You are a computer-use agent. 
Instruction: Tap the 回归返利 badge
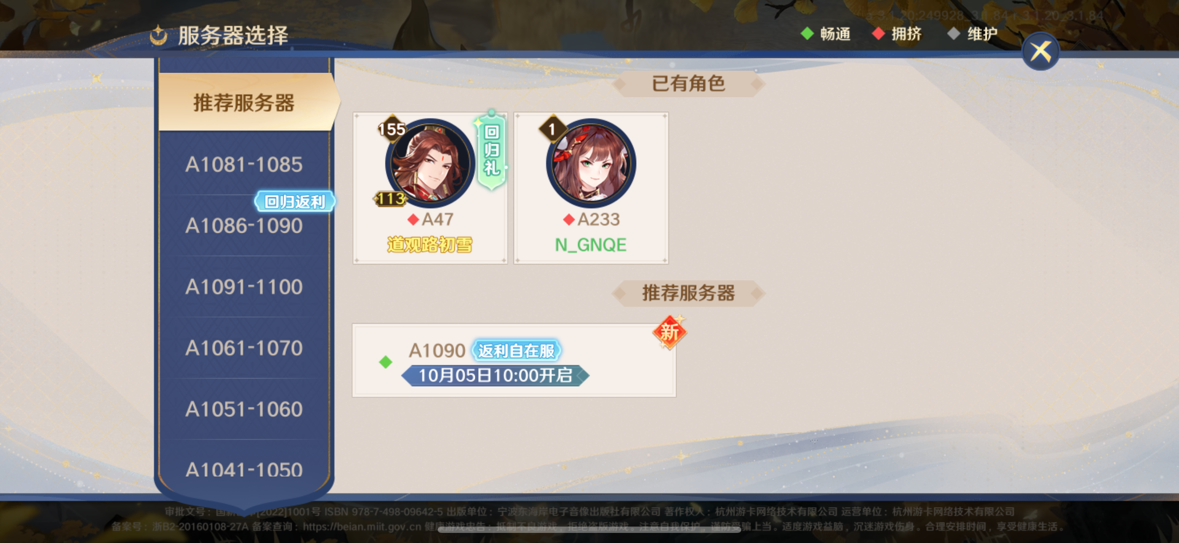(x=295, y=202)
